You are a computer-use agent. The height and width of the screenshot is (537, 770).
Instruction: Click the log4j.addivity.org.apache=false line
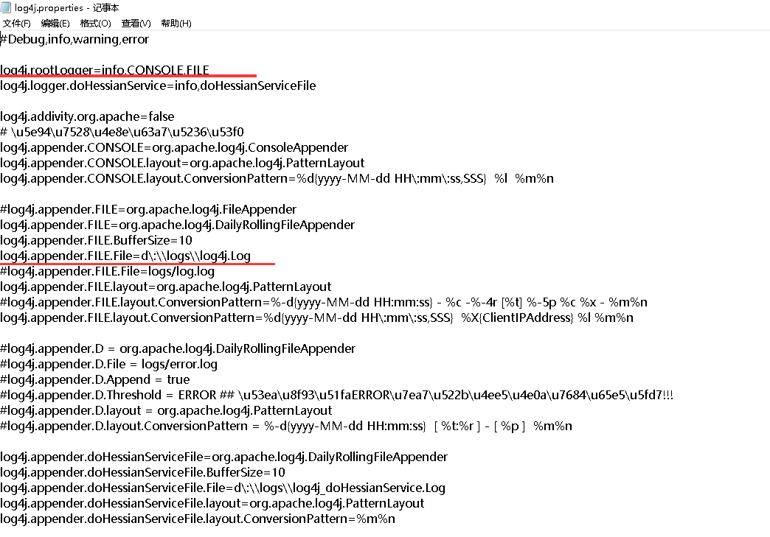point(88,116)
